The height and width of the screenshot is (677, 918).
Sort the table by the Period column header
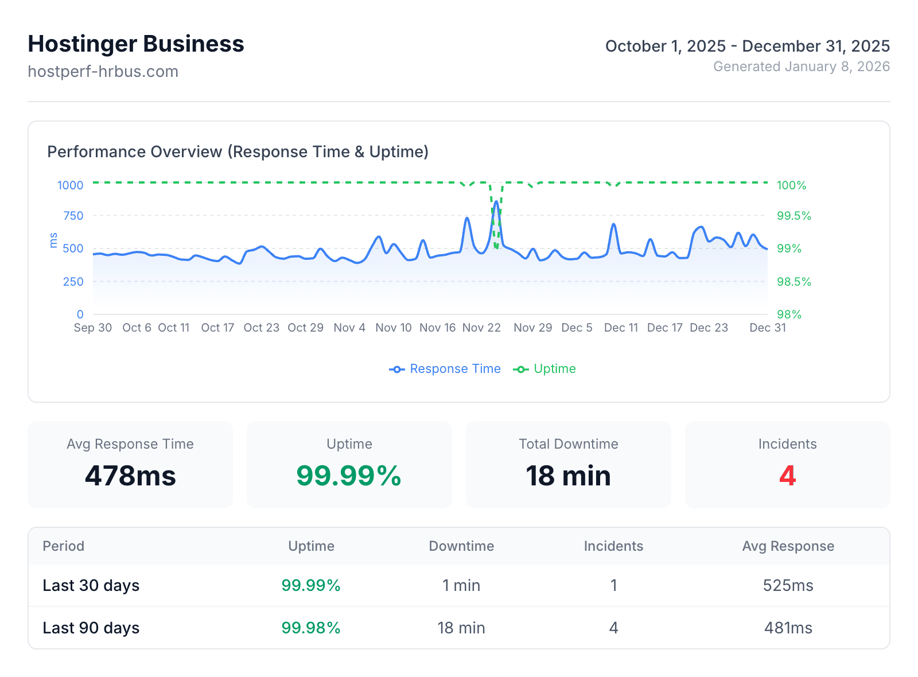[x=64, y=546]
